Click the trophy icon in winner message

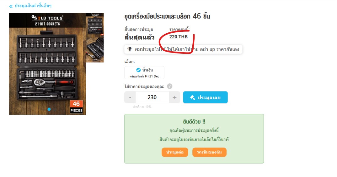pyautogui.click(x=130, y=49)
